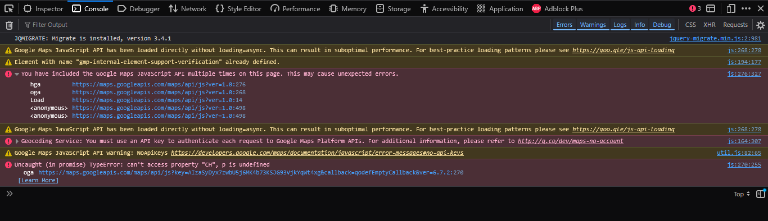Open the Learn More link
The image size is (768, 221).
coord(38,181)
